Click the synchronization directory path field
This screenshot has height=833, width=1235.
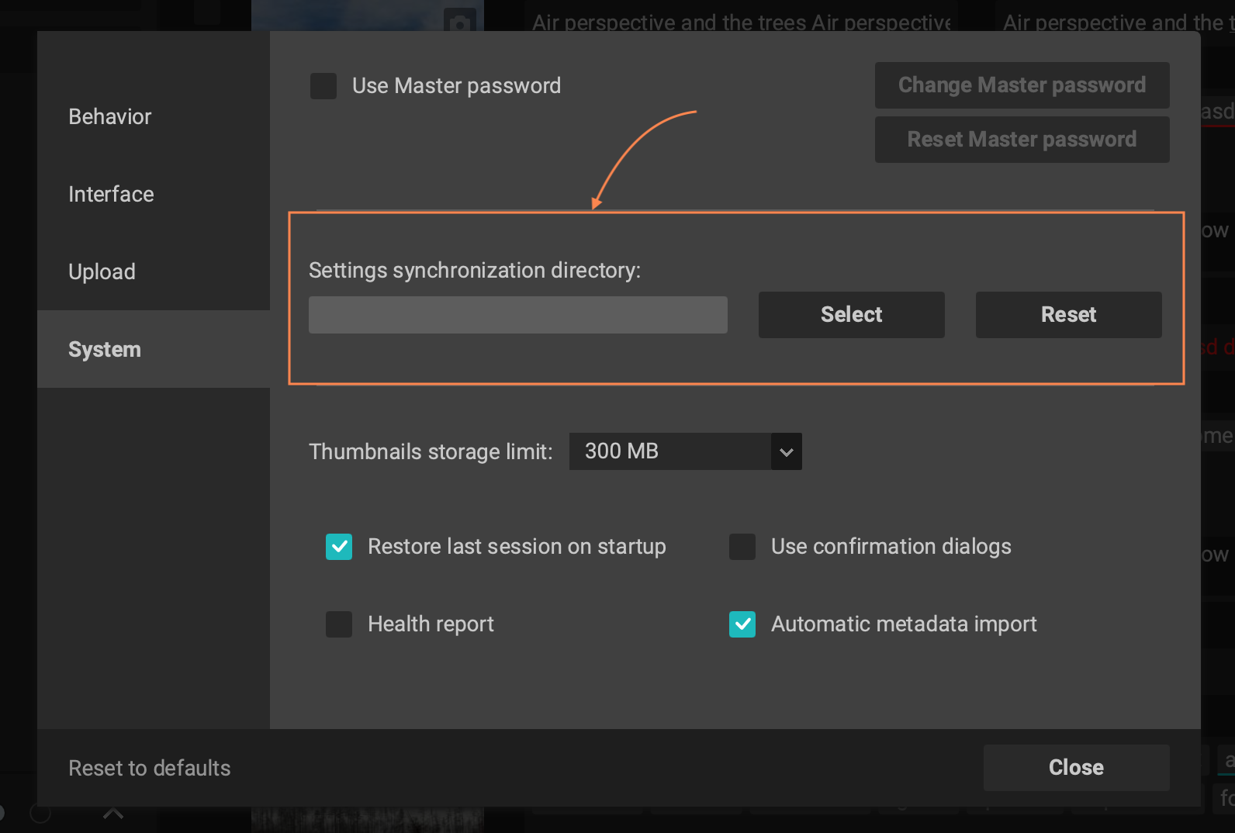coord(518,315)
